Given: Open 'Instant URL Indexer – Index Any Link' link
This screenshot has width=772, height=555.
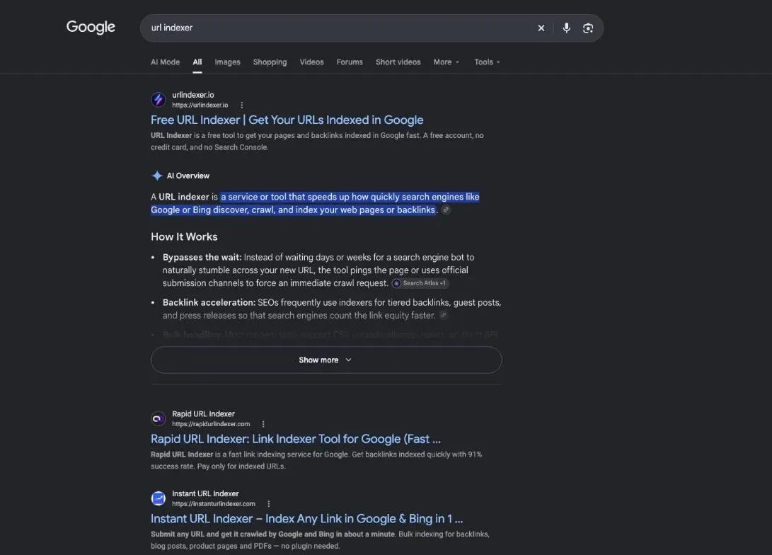Looking at the screenshot, I should click(x=306, y=519).
